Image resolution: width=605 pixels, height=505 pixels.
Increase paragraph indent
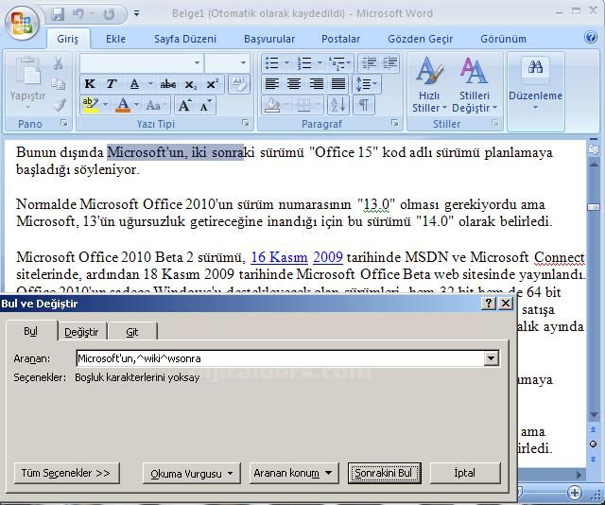[x=389, y=62]
